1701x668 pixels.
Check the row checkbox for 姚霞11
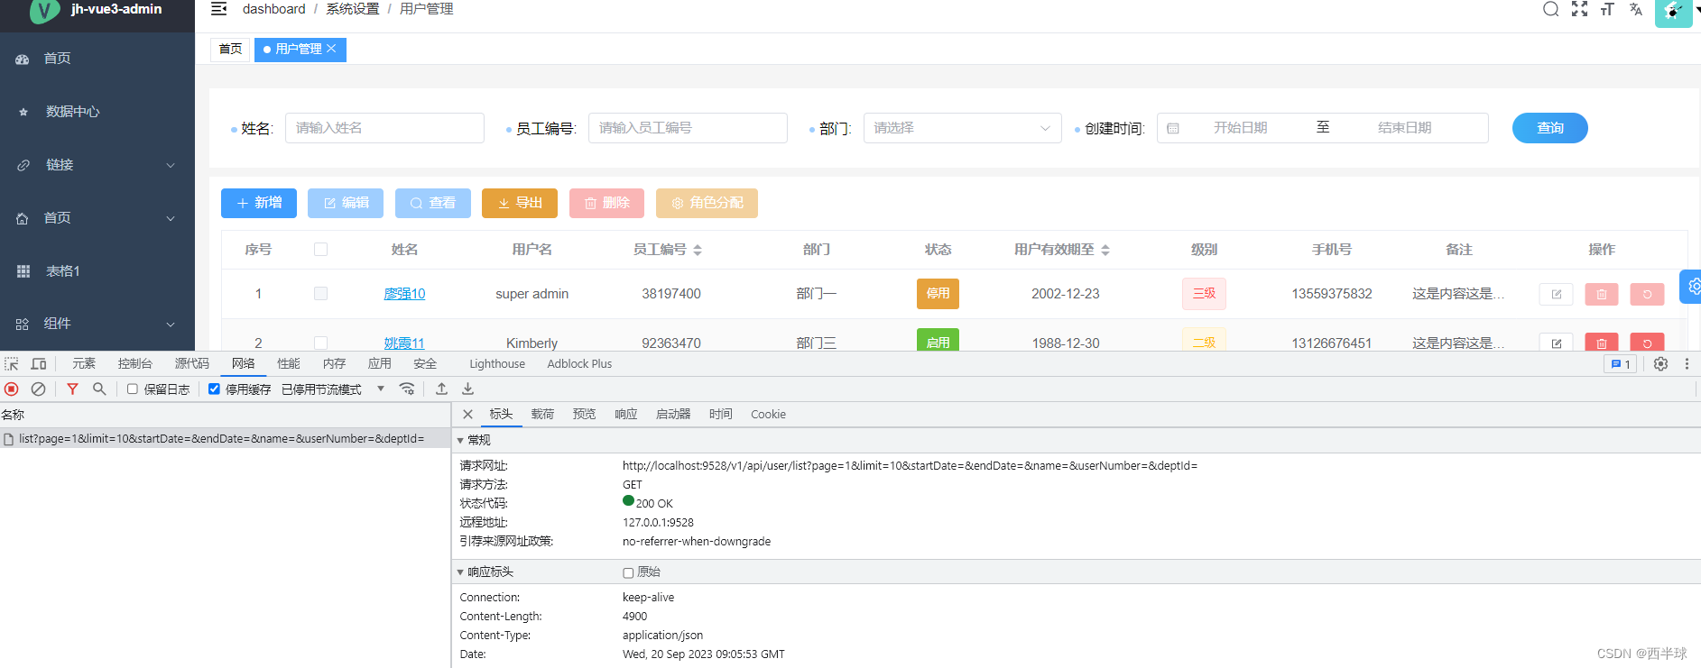click(x=320, y=343)
